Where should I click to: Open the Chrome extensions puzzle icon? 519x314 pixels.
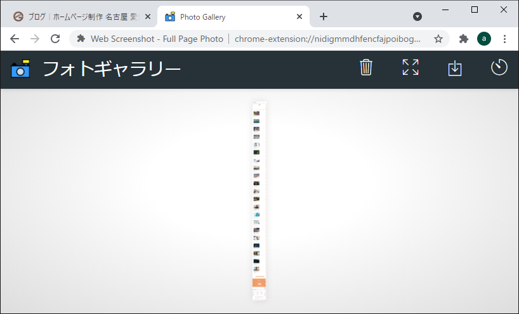point(463,39)
